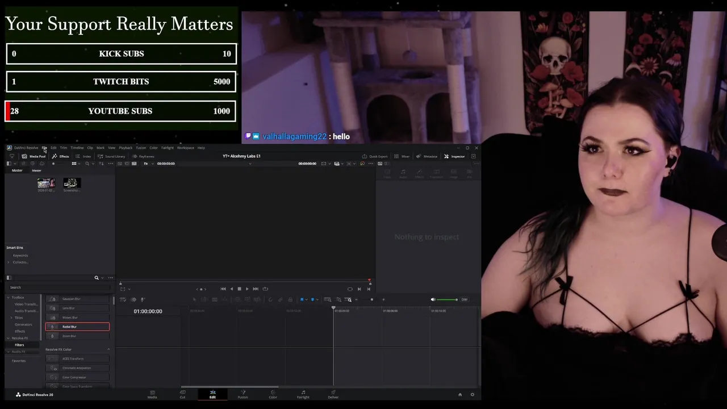Image resolution: width=727 pixels, height=409 pixels.
Task: Toggle the Media Pool panel
Action: [34, 156]
